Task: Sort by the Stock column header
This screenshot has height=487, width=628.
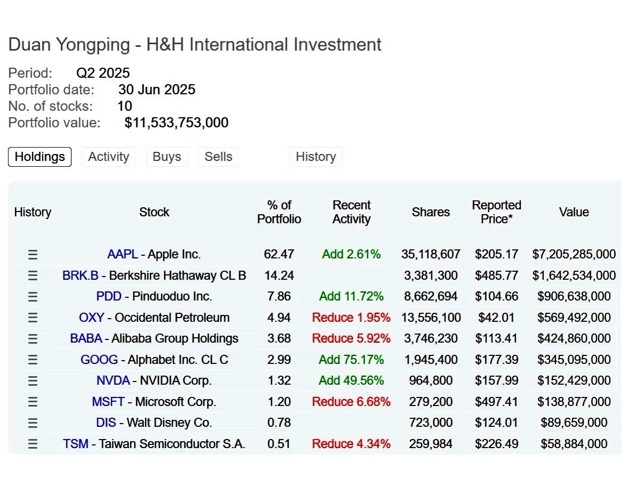Action: (x=154, y=212)
